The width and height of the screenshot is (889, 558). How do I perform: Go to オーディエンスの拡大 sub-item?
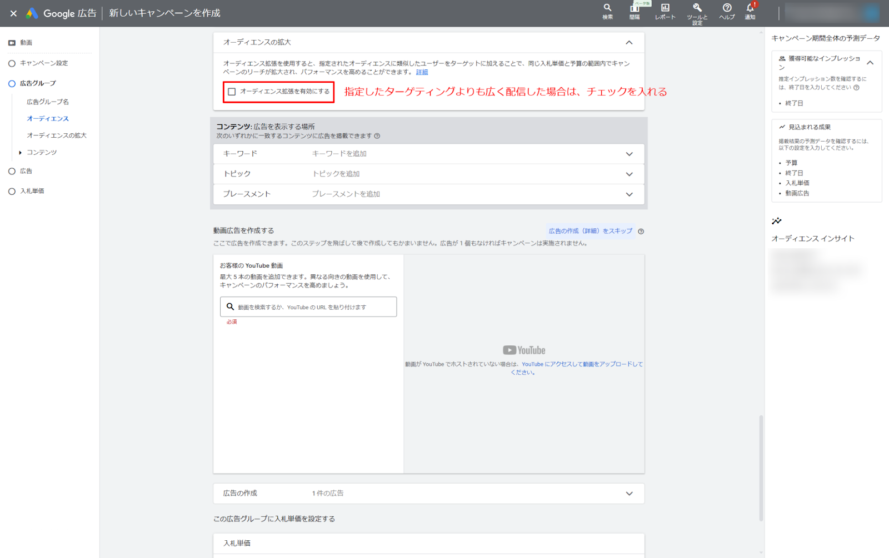tap(57, 135)
